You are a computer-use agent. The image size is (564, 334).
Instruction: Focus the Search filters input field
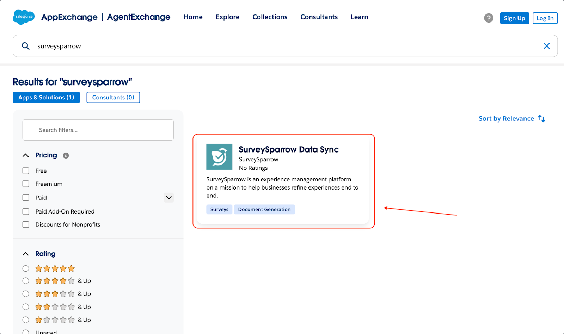[98, 130]
